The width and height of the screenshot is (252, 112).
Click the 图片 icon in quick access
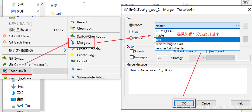pos(13,11)
